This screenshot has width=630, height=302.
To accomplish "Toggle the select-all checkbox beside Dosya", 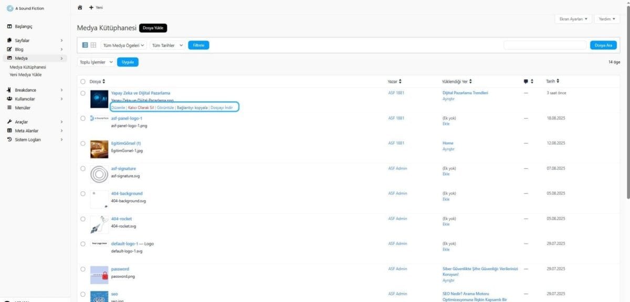I will [83, 81].
